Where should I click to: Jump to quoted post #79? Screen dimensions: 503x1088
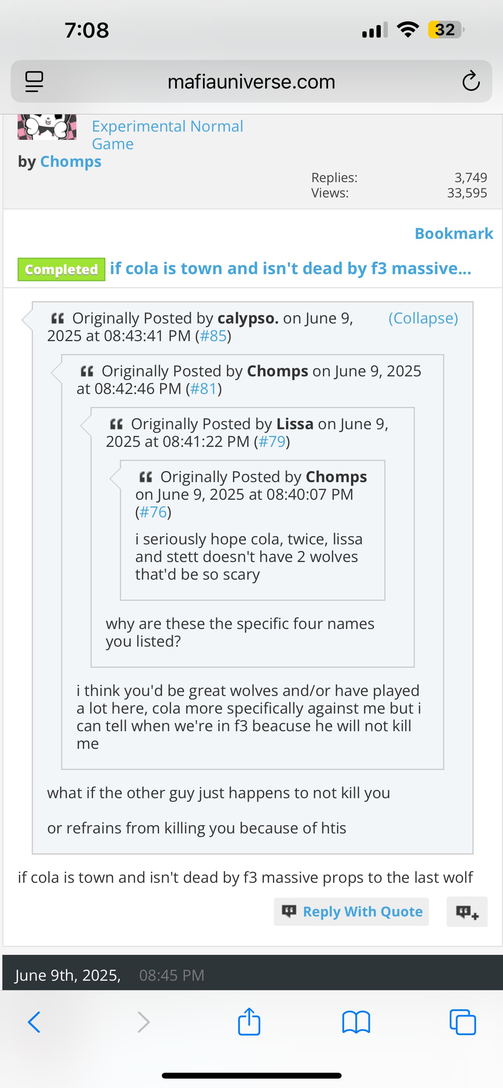[272, 441]
